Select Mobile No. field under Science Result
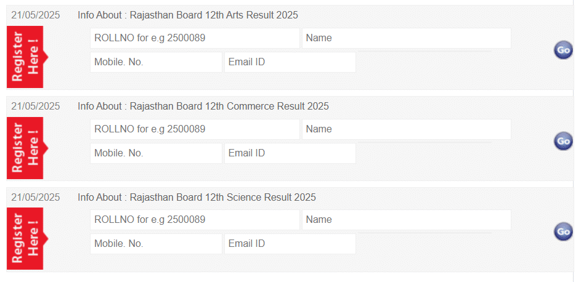The image size is (581, 282). (156, 244)
